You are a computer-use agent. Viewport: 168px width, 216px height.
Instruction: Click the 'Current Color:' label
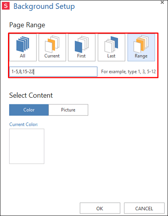(x=24, y=124)
